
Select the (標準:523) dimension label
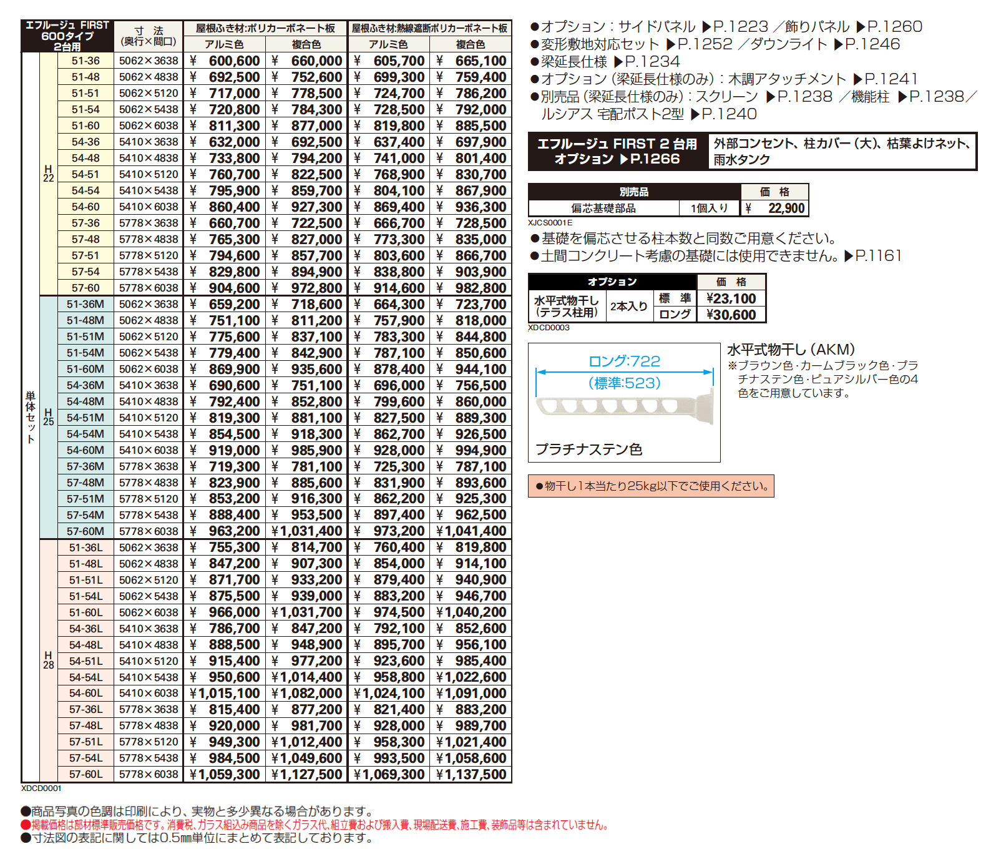click(x=624, y=383)
